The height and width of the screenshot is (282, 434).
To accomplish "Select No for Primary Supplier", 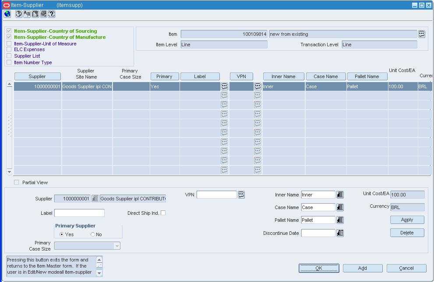I will pyautogui.click(x=93, y=234).
